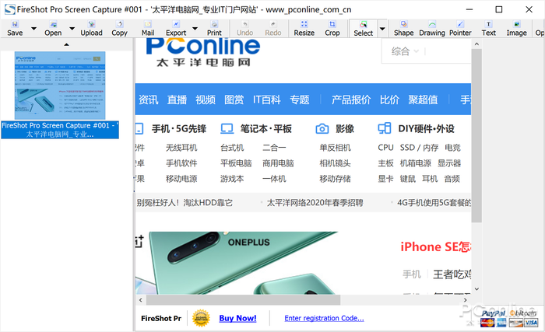Activate the Select tool
The width and height of the screenshot is (545, 332).
pos(364,29)
